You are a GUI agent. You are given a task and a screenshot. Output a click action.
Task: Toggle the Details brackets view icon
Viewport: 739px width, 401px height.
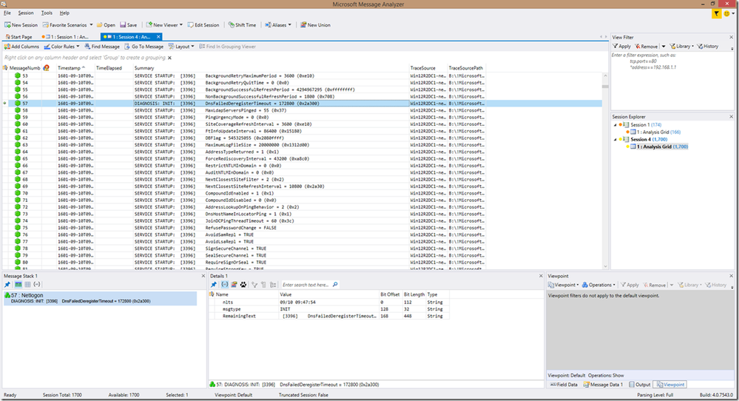tap(225, 285)
